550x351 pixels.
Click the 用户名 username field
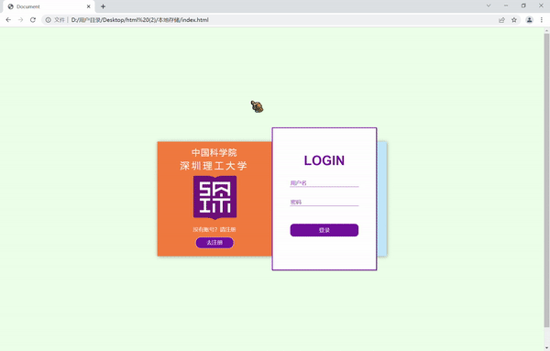(324, 183)
